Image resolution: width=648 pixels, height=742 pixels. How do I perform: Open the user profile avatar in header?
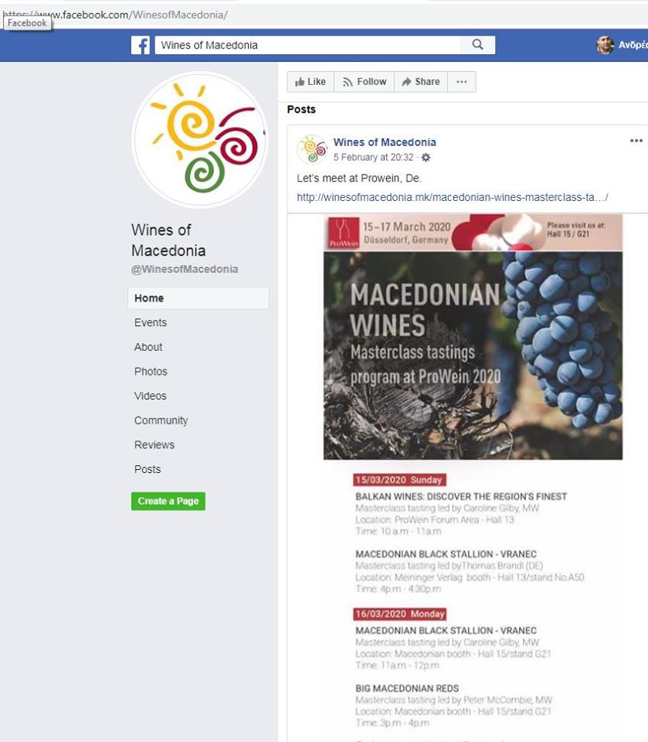(605, 45)
